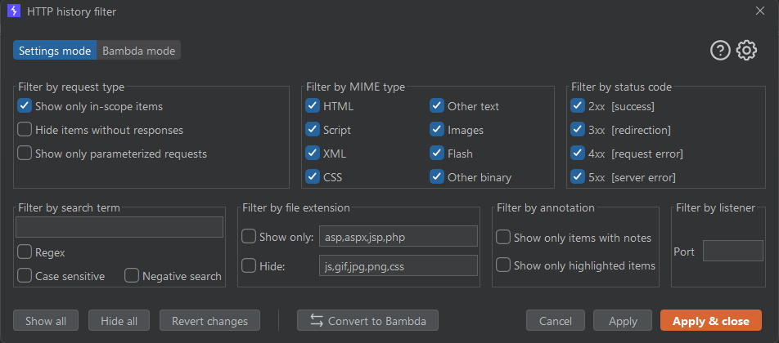Click the Hide all button
The width and height of the screenshot is (779, 343).
pos(119,320)
